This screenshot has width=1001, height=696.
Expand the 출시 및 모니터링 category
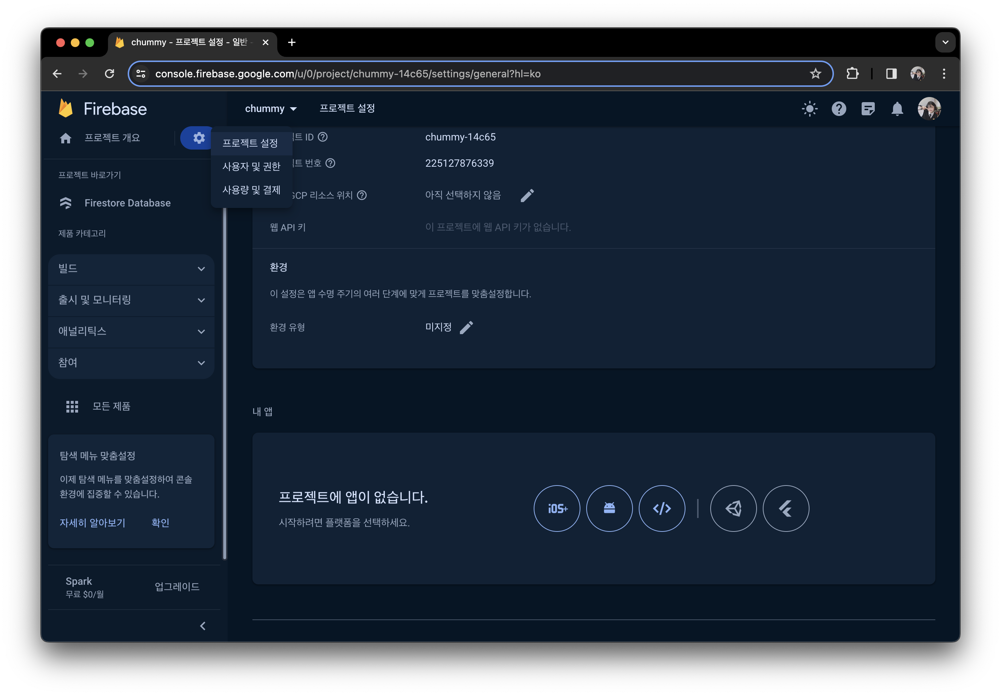pyautogui.click(x=131, y=300)
